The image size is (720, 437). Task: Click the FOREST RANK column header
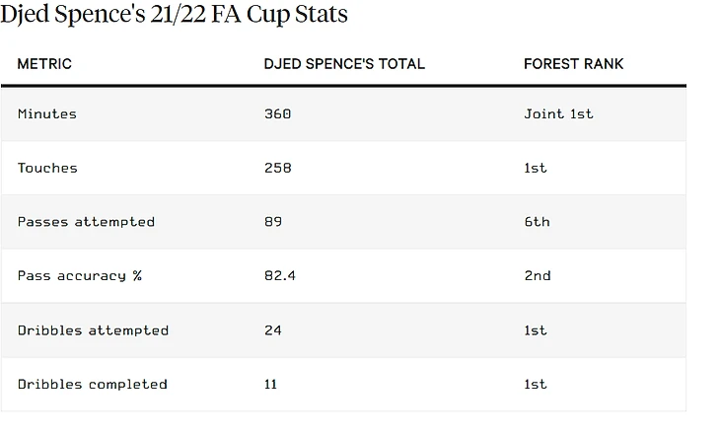573,64
